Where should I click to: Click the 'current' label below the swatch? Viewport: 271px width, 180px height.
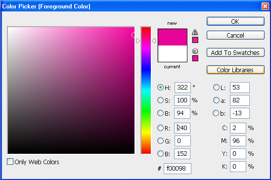coord(172,67)
